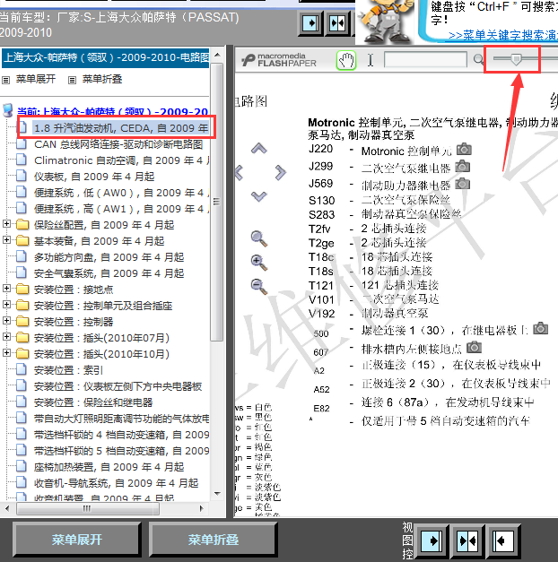Click bottom view control collapse-left button
558x562 pixels.
click(x=502, y=540)
